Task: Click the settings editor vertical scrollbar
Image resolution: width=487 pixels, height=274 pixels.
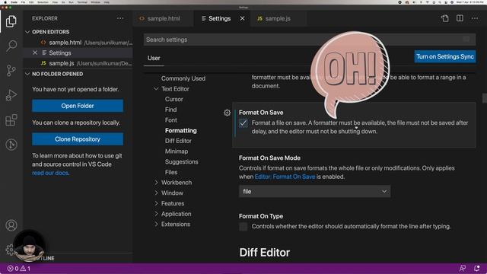Action: 484,98
